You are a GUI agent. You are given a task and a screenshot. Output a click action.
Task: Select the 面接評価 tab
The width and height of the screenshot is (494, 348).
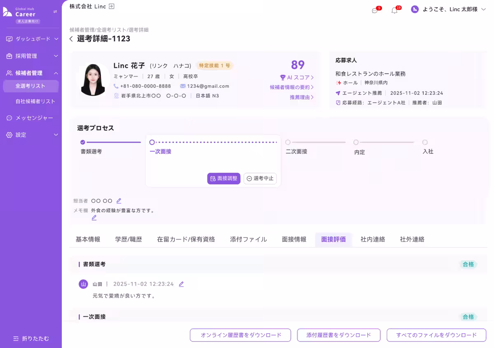(333, 240)
